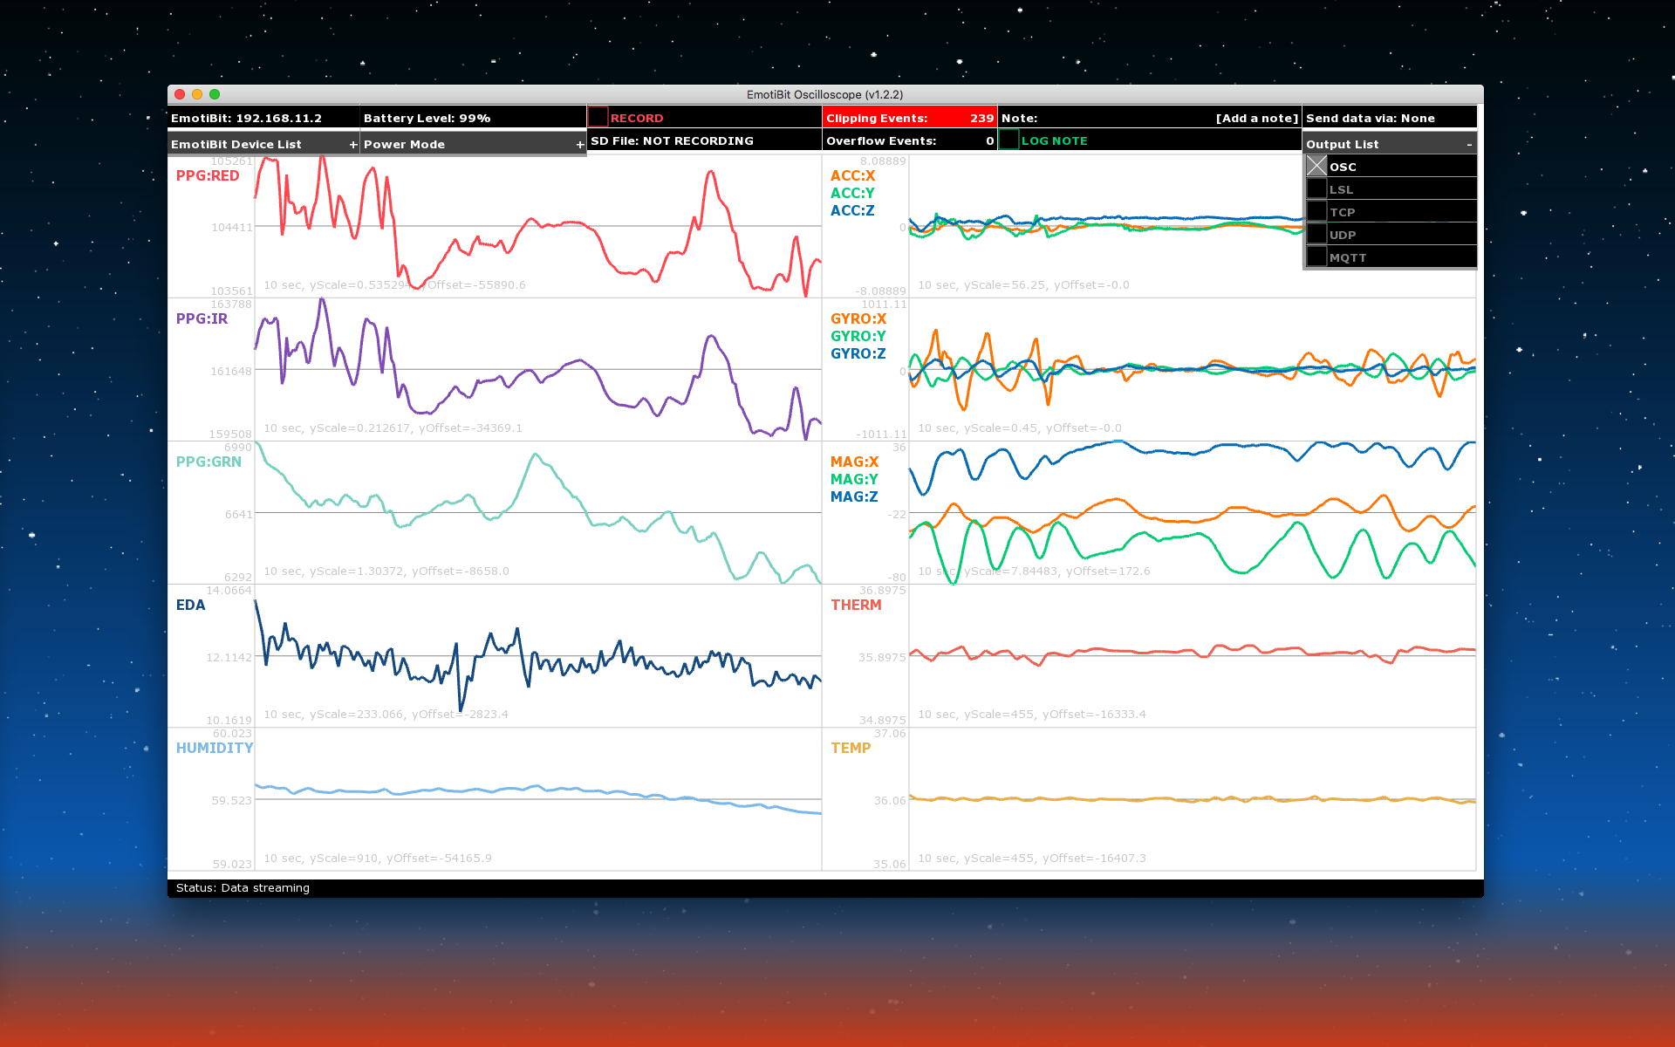Viewport: 1675px width, 1047px height.
Task: Uncheck the OSC output option
Action: pos(1316,166)
